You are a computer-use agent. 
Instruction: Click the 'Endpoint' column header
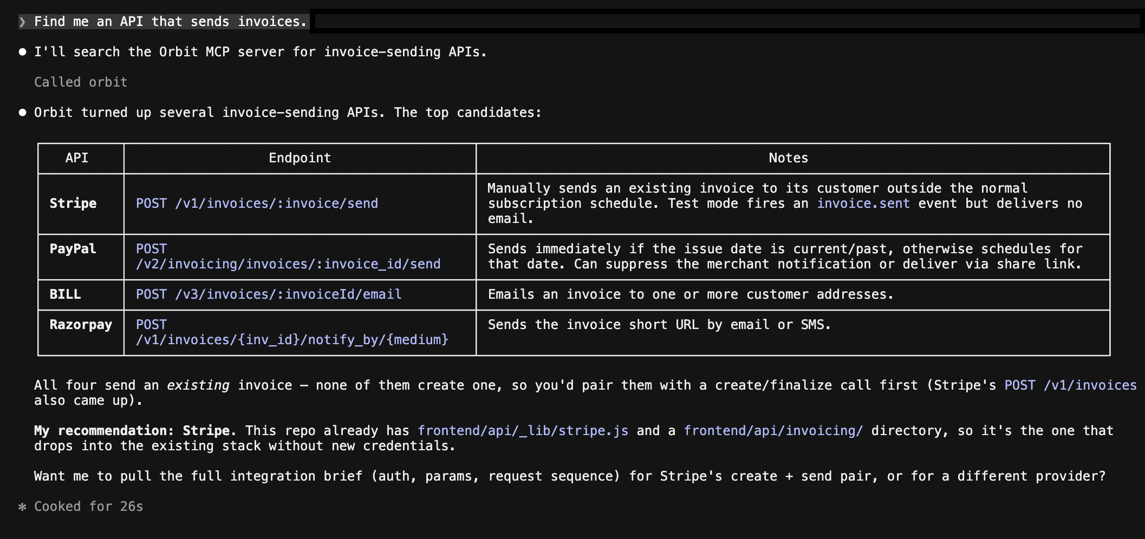tap(300, 158)
